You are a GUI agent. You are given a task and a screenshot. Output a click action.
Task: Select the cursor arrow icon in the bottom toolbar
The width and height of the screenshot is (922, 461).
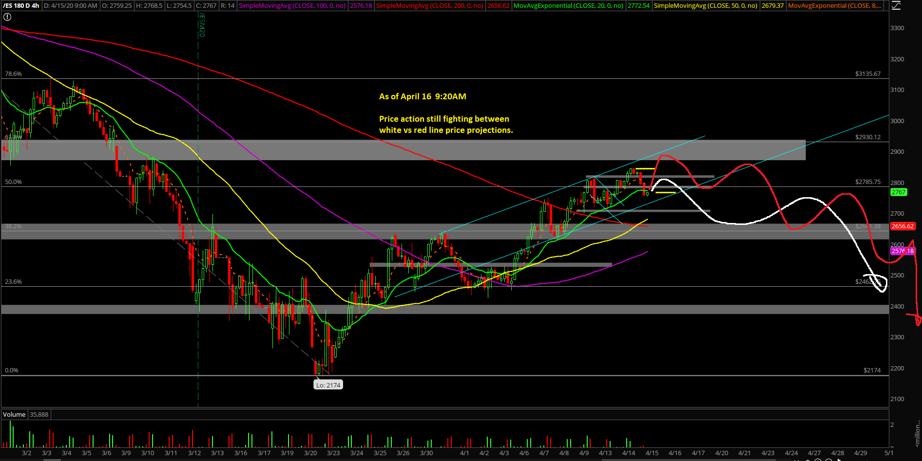tap(840, 460)
